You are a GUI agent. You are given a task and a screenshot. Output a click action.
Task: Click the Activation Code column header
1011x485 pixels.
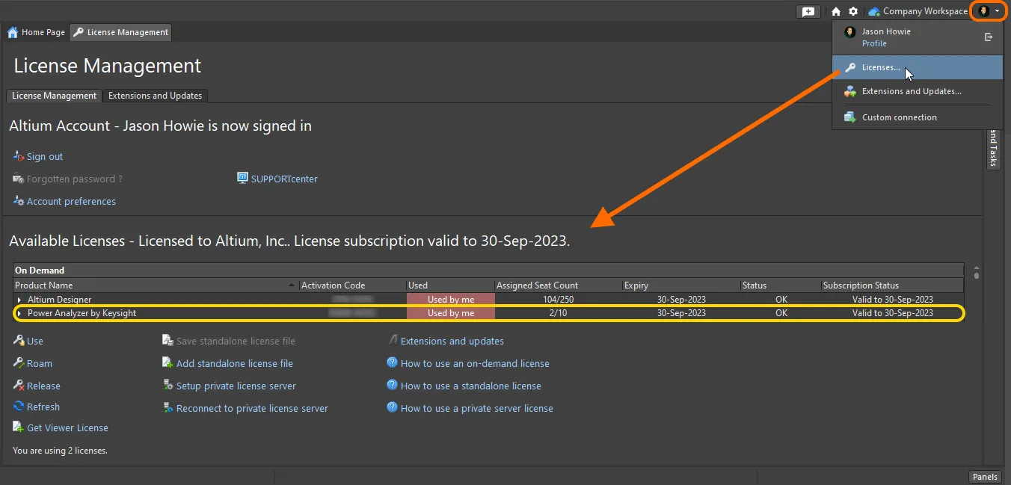coord(352,285)
